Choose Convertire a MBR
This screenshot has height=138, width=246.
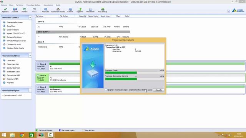tap(13, 75)
